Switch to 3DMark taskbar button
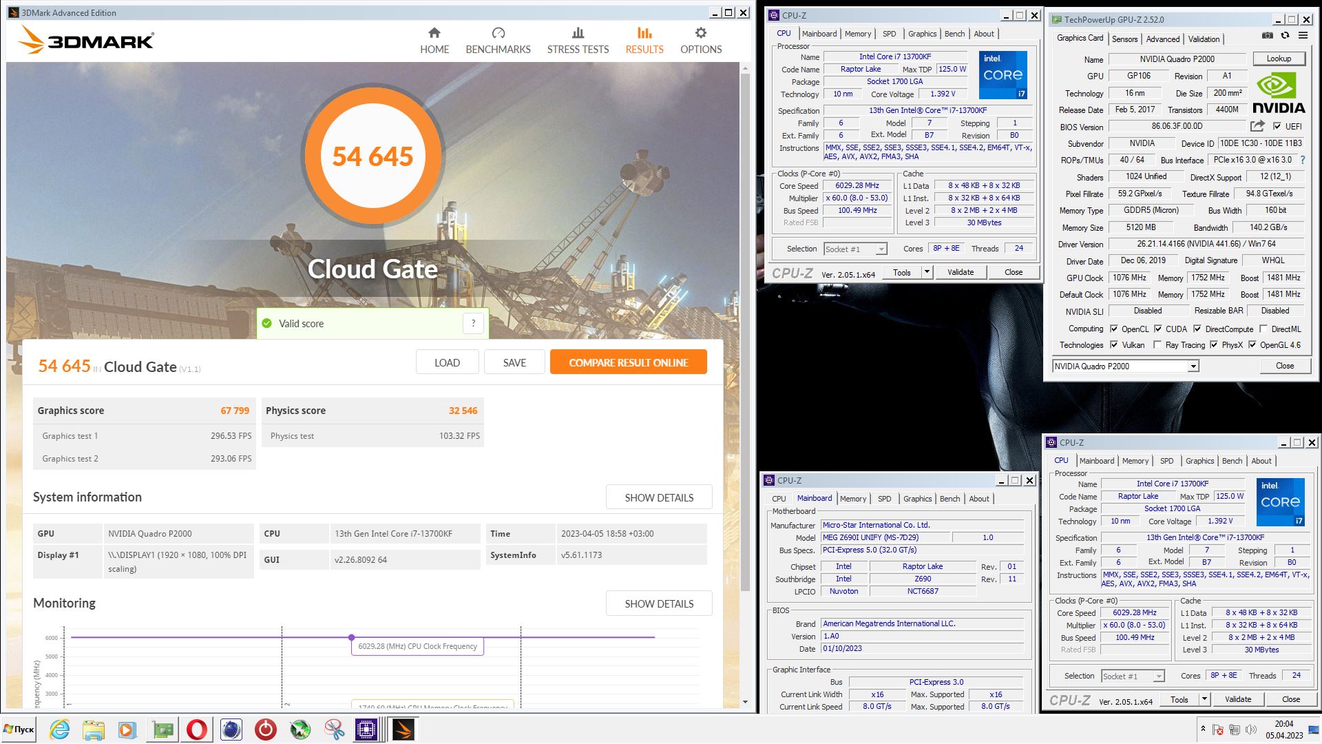The height and width of the screenshot is (744, 1322). 403,730
